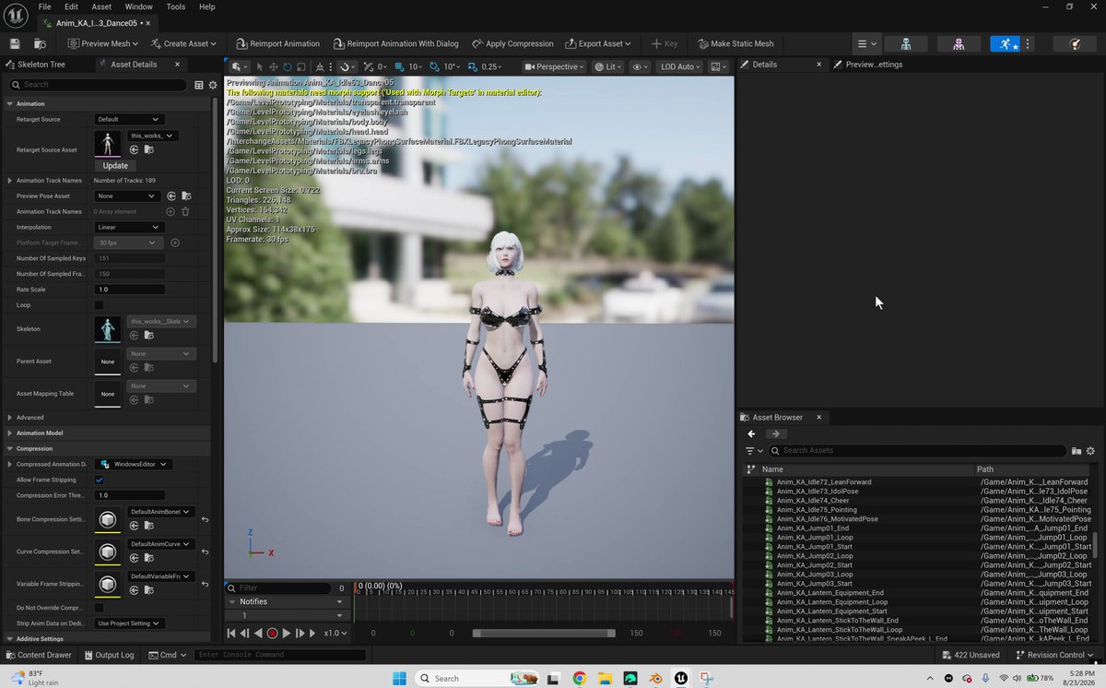This screenshot has height=688, width=1106.
Task: Click Reimport Animation button
Action: [277, 43]
